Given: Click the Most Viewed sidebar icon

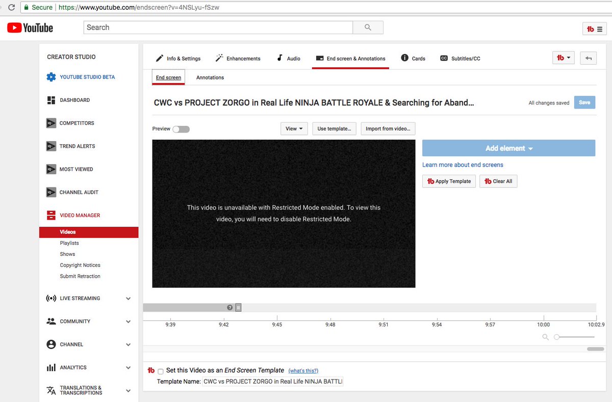Looking at the screenshot, I should tap(51, 169).
